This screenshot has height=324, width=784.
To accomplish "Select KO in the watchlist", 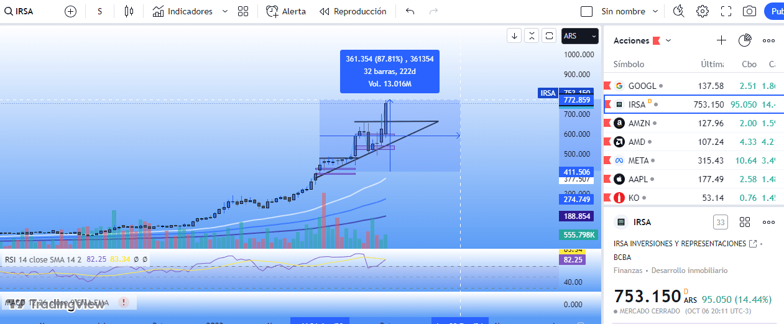I will point(693,198).
